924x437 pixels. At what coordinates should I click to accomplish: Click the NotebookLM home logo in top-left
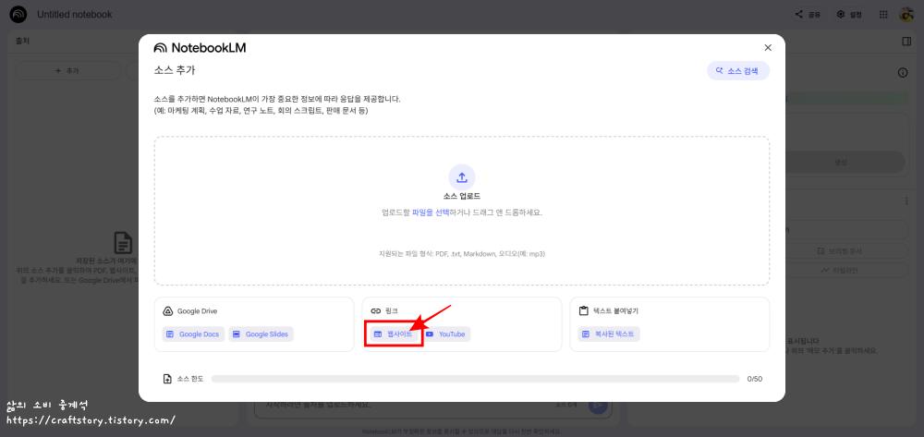tap(18, 14)
